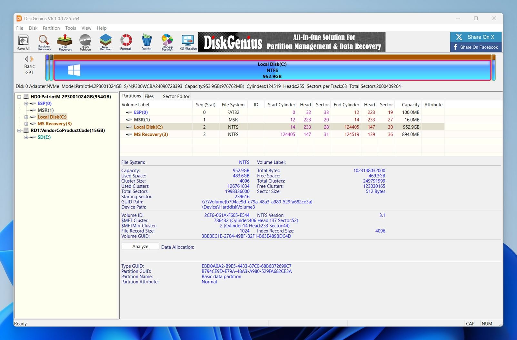Click the Analyze button
Screen dimensions: 517x340
tap(140, 246)
